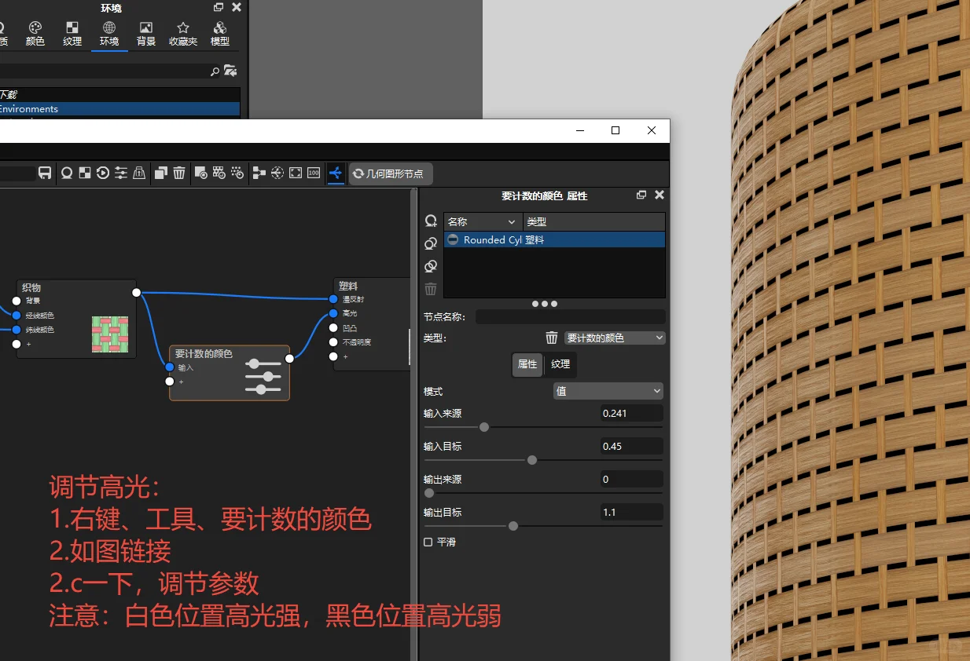This screenshot has width=970, height=661.
Task: Select the 属性 tab in the properties panel
Action: (x=527, y=364)
